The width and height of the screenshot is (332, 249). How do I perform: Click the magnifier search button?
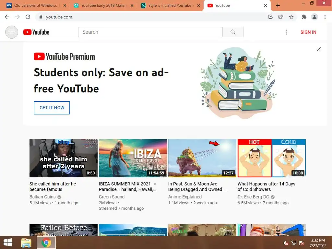click(233, 32)
